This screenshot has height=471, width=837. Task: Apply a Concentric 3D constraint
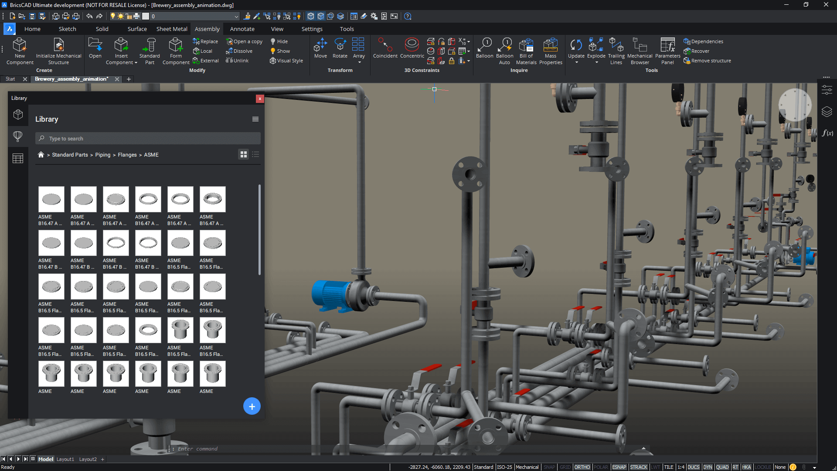click(412, 49)
